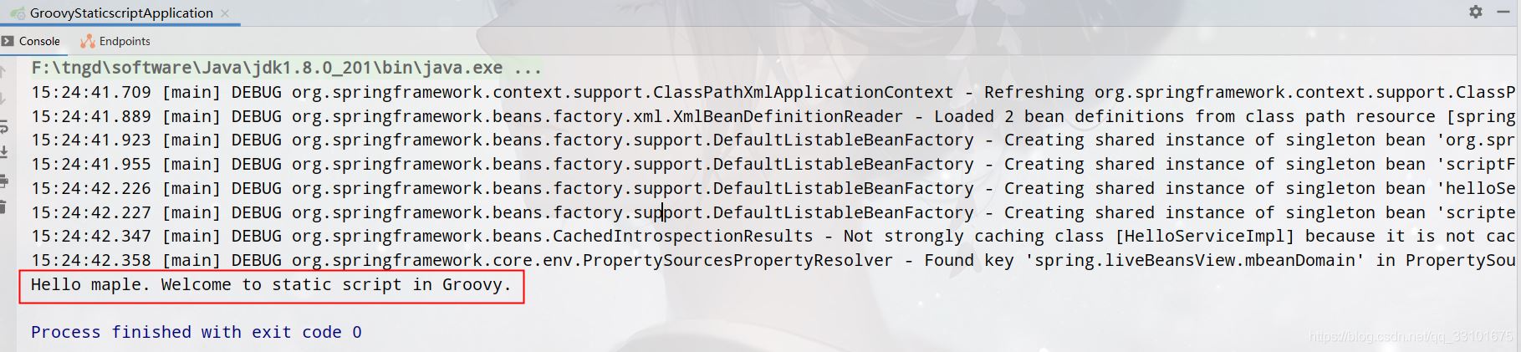Click the scroll to end icon
The height and width of the screenshot is (352, 1521).
[3, 153]
